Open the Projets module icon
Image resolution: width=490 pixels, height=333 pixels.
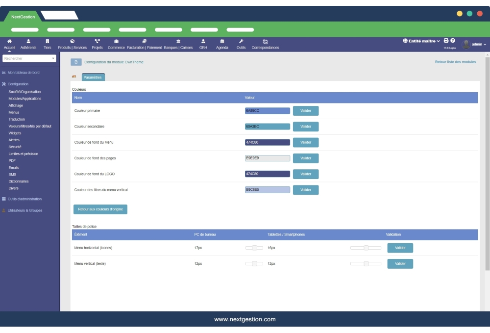97,41
